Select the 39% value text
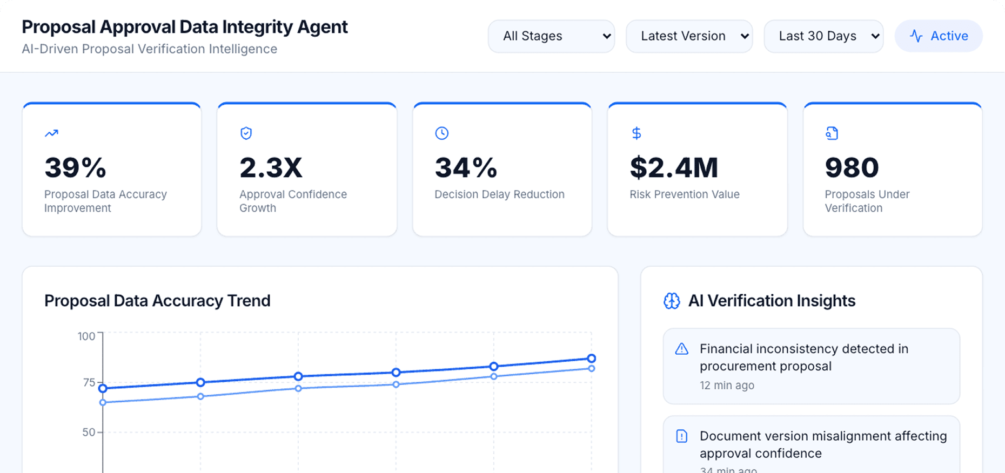This screenshot has height=473, width=1005. (76, 167)
